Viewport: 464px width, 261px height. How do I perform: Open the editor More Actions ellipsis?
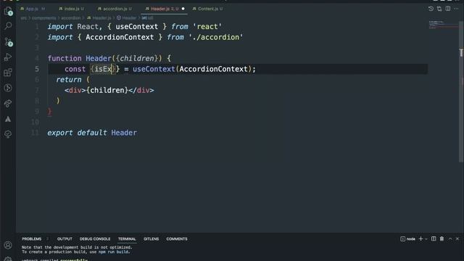point(456,9)
